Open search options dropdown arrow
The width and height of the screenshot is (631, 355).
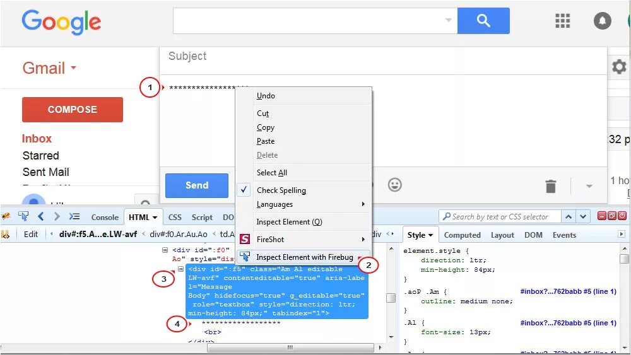[448, 20]
